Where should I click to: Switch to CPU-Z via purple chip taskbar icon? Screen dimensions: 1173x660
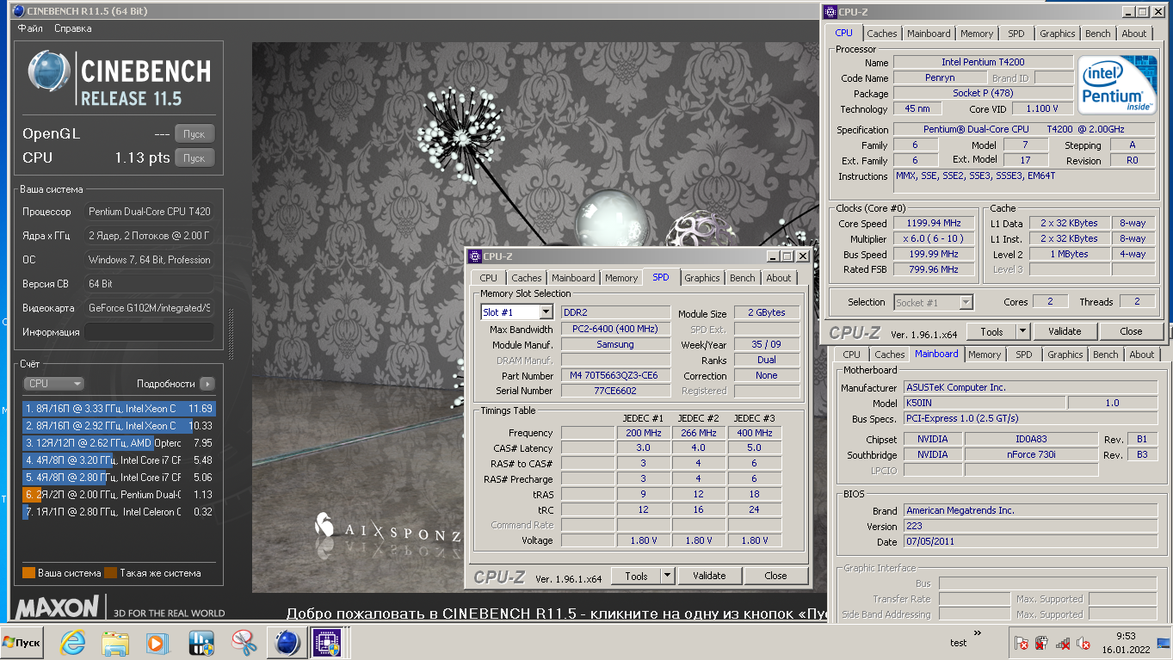(327, 642)
